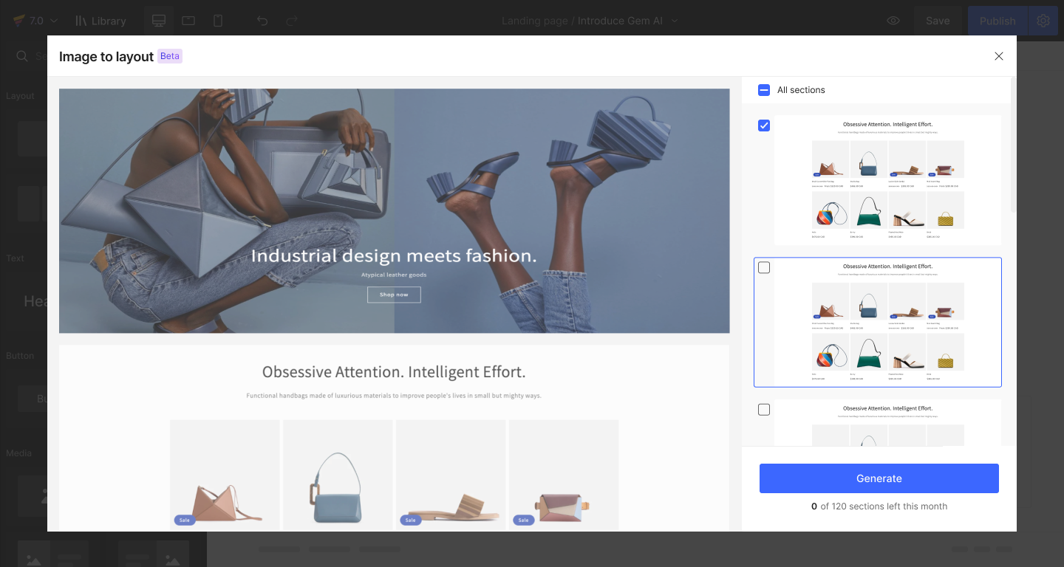Uncheck the first selected section thumbnail

click(x=764, y=126)
